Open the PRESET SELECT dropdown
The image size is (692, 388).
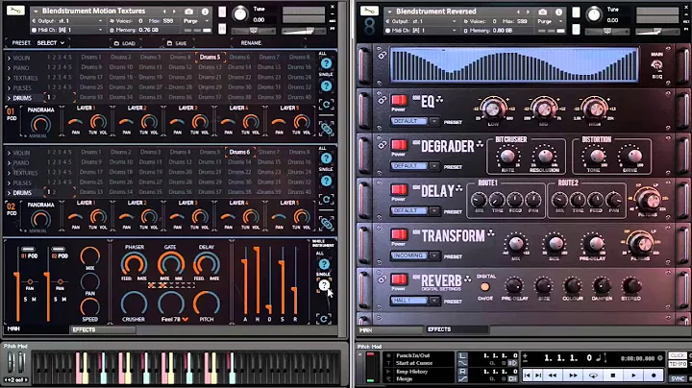pos(50,43)
